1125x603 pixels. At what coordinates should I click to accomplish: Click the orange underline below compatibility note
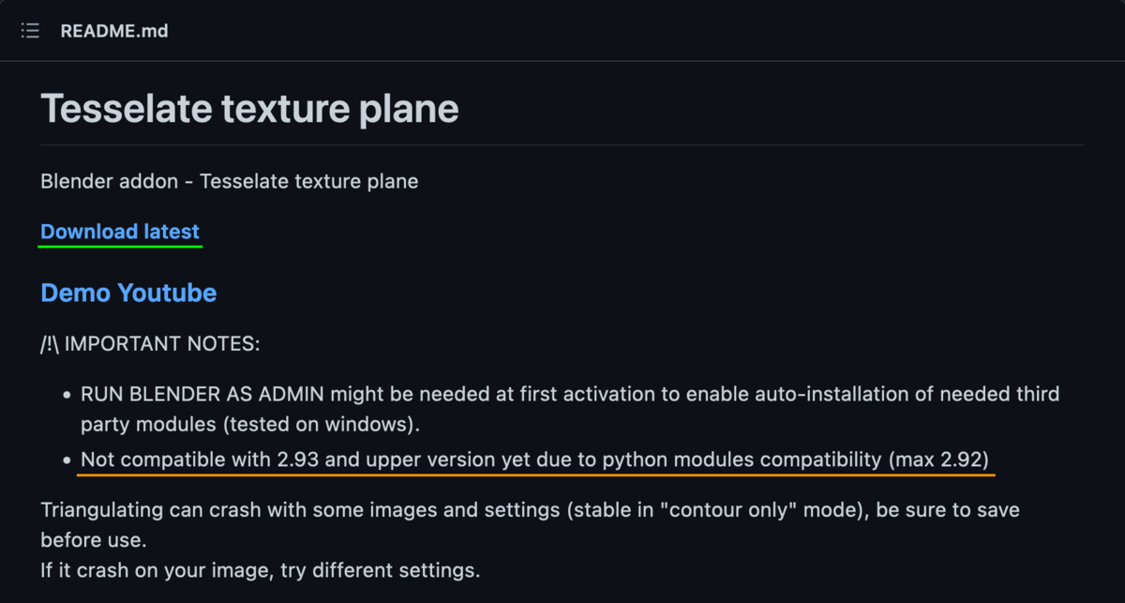pyautogui.click(x=536, y=475)
